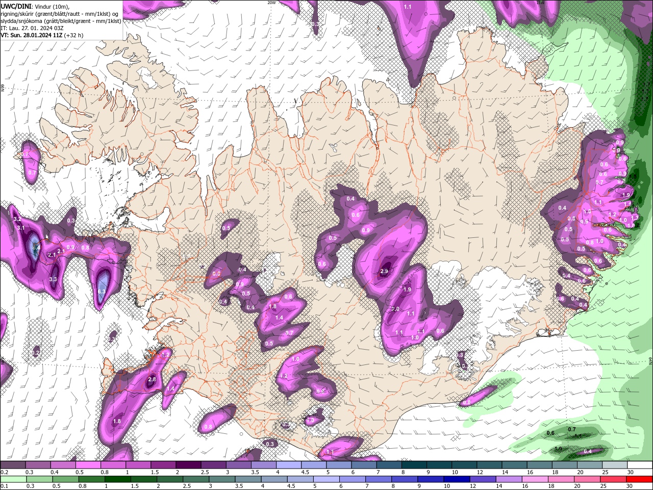This screenshot has width=653, height=490.
Task: Click the light pink 16–18 rain legend swatch
Action: tap(534, 479)
